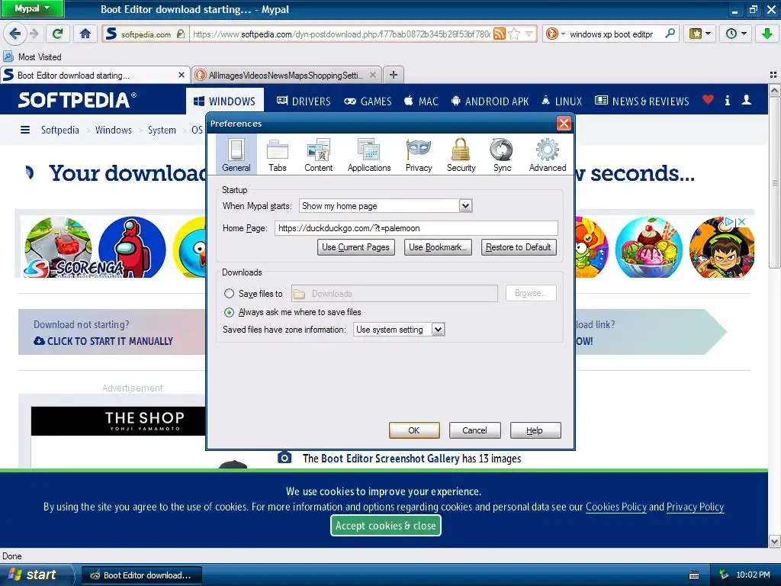Image resolution: width=781 pixels, height=586 pixels.
Task: Open the Mypal application menu
Action: [32, 8]
